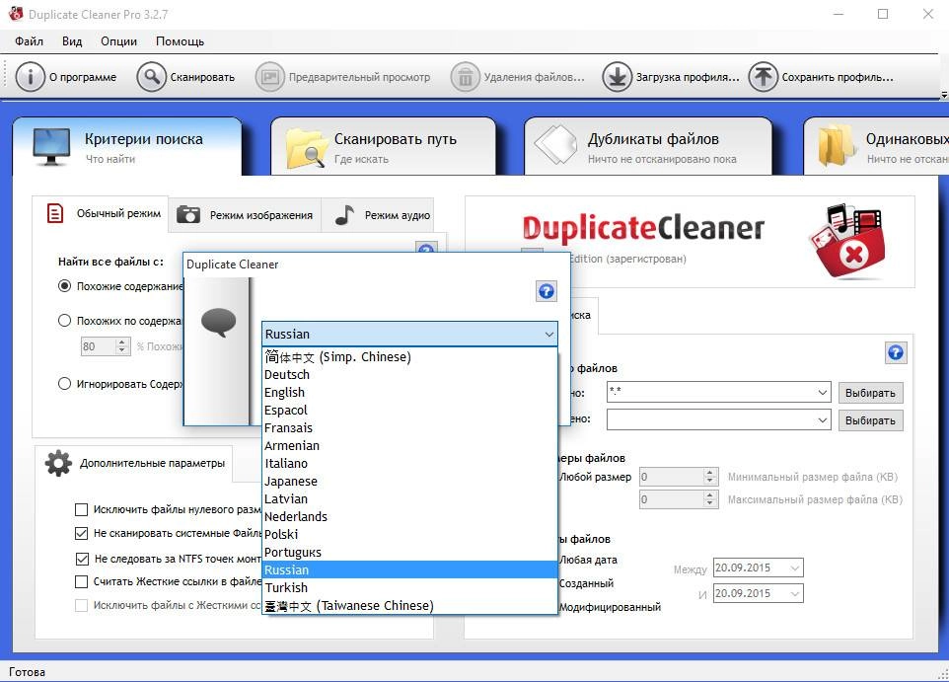Enable Считать Жесткие ссылки checkbox
949x682 pixels.
81,581
